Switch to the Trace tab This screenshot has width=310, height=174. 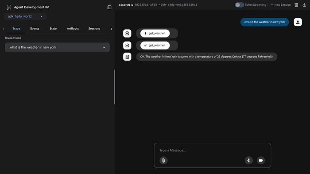tap(16, 29)
